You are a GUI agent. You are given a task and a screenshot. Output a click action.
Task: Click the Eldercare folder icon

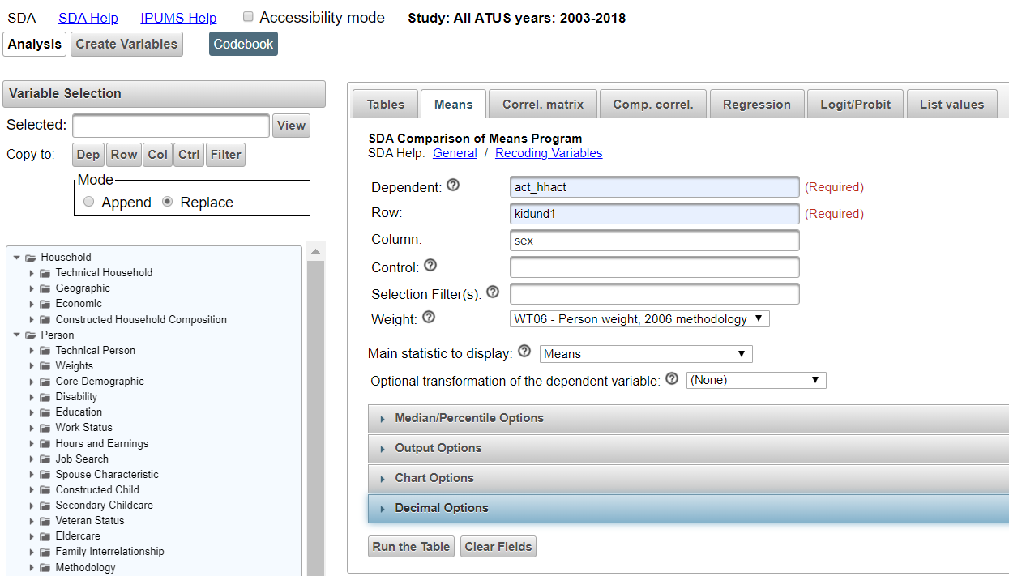click(x=45, y=536)
